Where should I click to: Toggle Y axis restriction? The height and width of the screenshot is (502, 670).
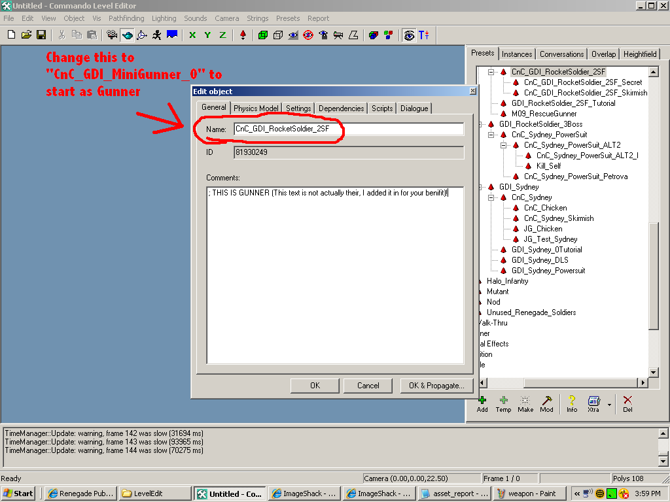(207, 35)
